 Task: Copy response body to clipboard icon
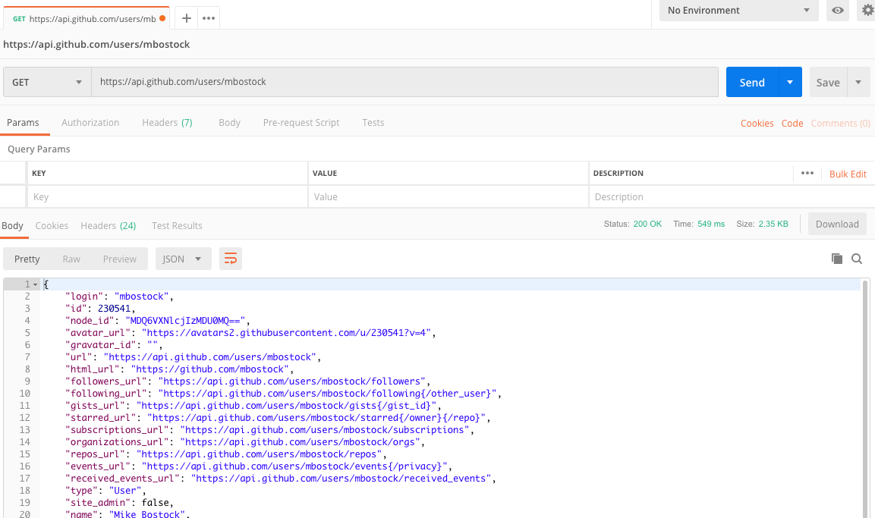point(836,259)
